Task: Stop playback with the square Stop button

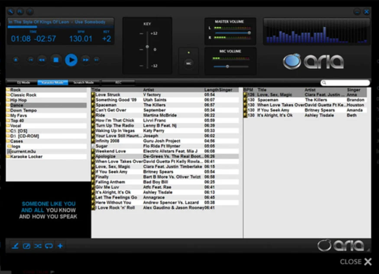Action: [56, 60]
